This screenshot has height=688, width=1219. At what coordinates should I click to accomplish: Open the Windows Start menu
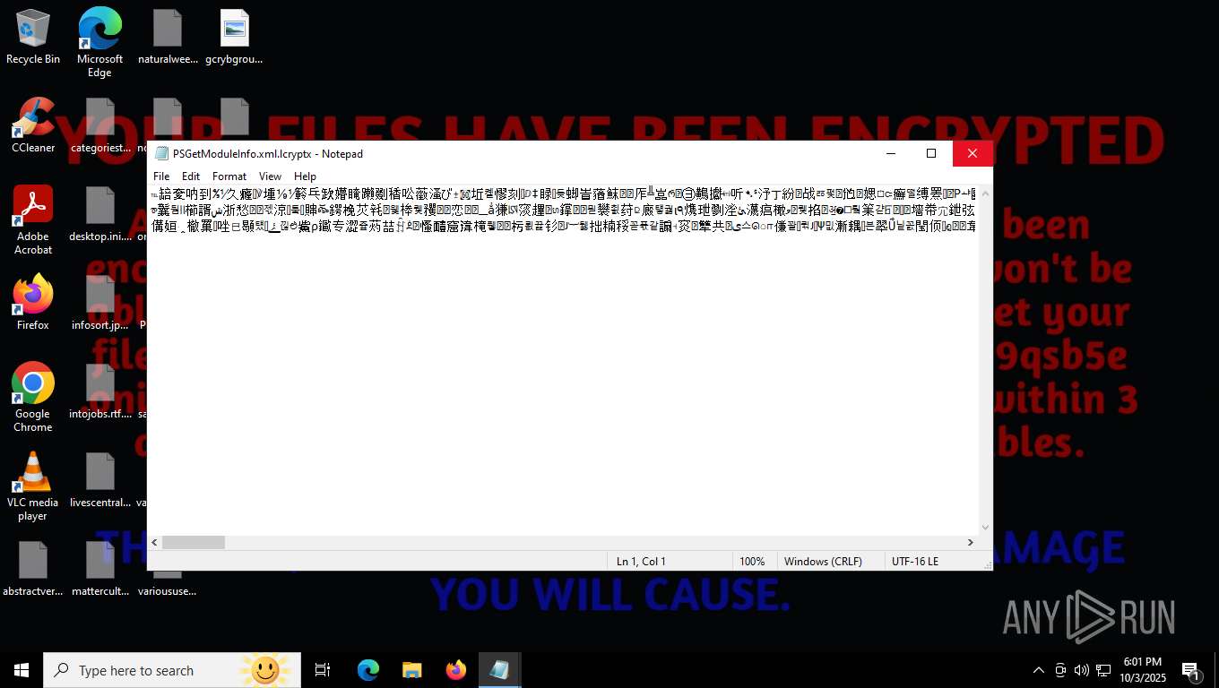[22, 670]
